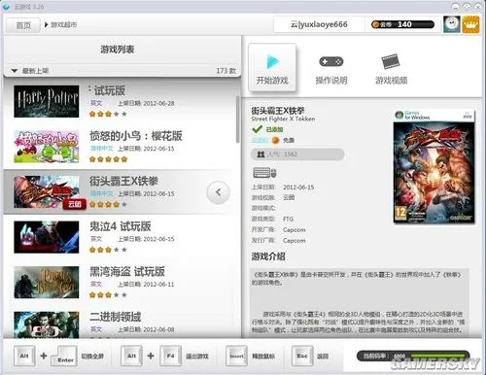This screenshot has width=486, height=375.
Task: Click the coin balance 140 indicator
Action: point(402,24)
